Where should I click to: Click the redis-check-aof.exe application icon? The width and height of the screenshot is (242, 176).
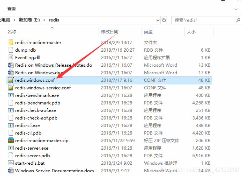[11, 110]
